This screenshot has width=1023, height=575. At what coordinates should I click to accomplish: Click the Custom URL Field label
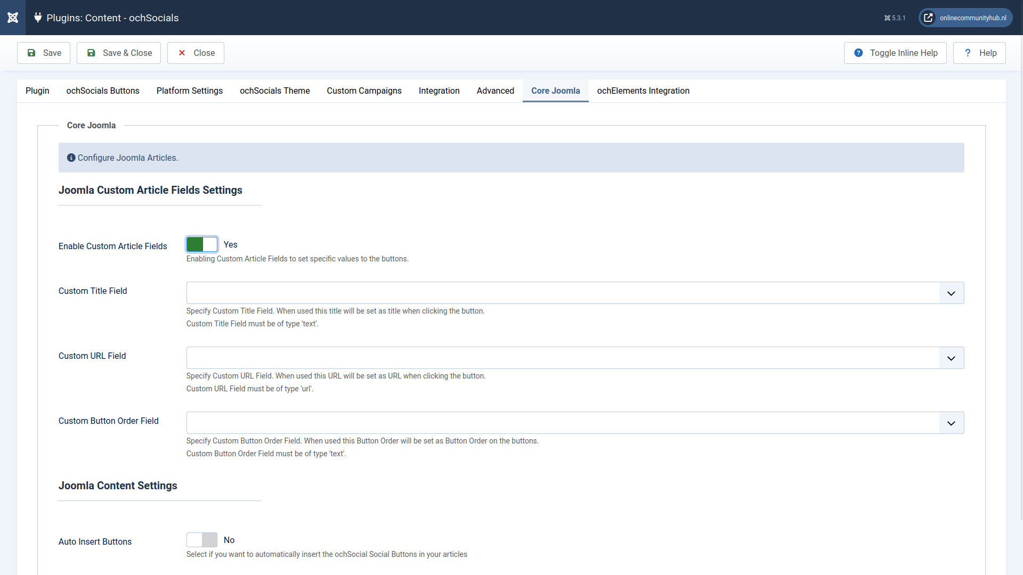pos(92,356)
